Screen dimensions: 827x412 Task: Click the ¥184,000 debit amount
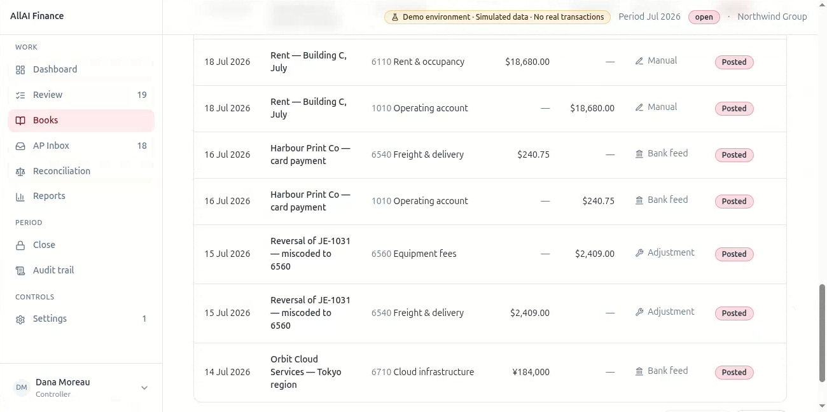point(531,372)
